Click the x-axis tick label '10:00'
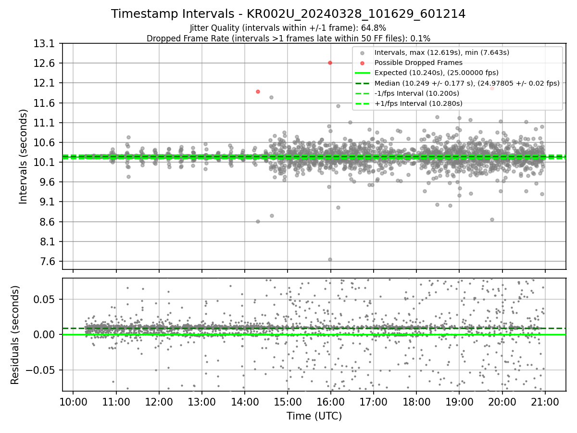Viewport: 577px width, 433px height. pos(73,402)
